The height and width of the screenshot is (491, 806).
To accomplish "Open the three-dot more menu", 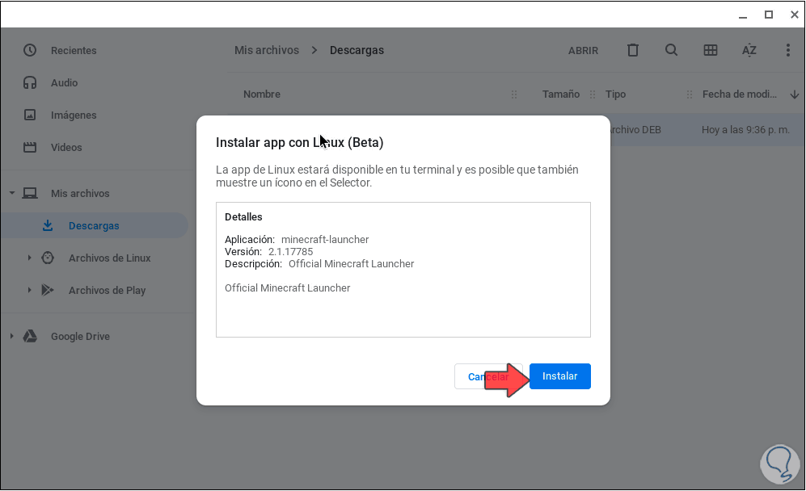I will [787, 50].
